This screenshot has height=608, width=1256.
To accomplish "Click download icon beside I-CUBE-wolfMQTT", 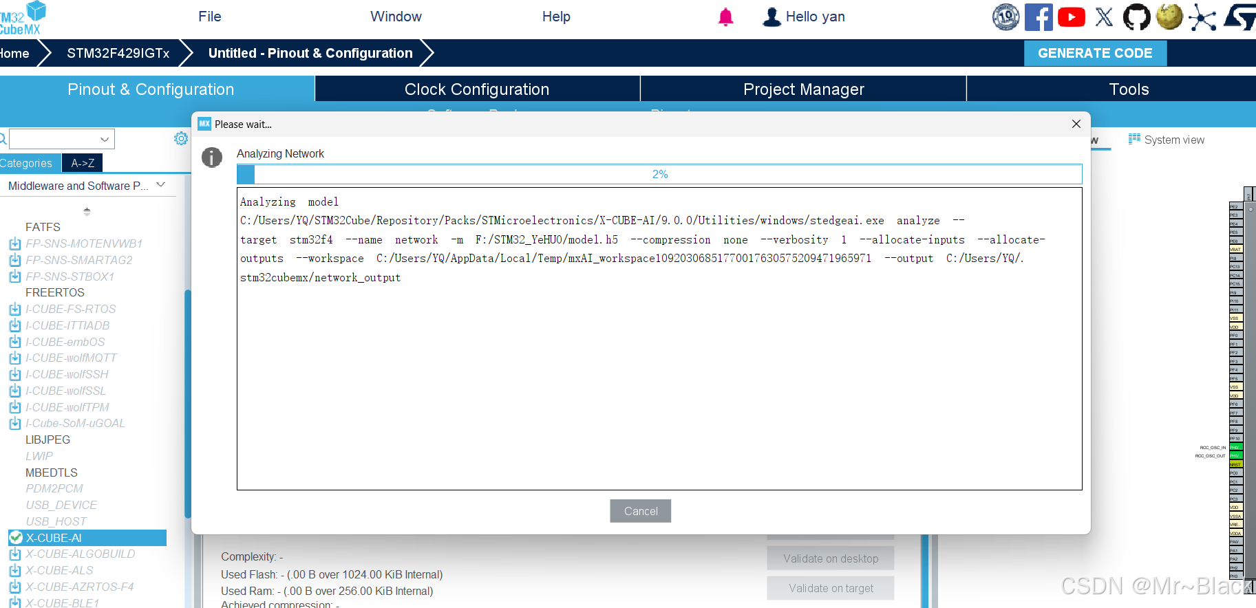I will 15,358.
